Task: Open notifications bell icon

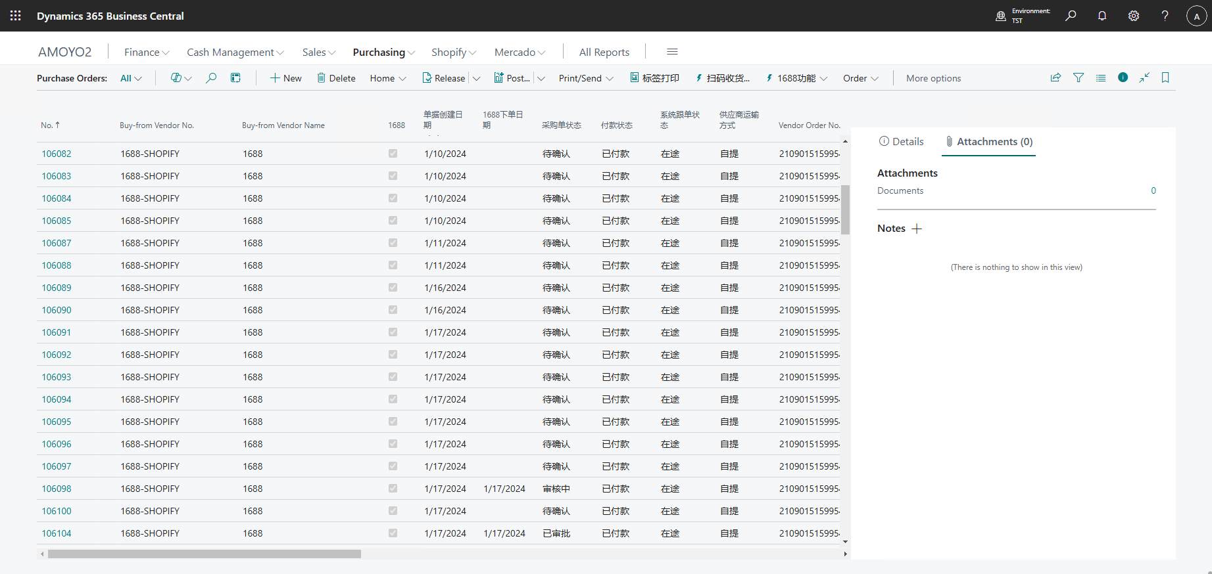Action: [1102, 16]
